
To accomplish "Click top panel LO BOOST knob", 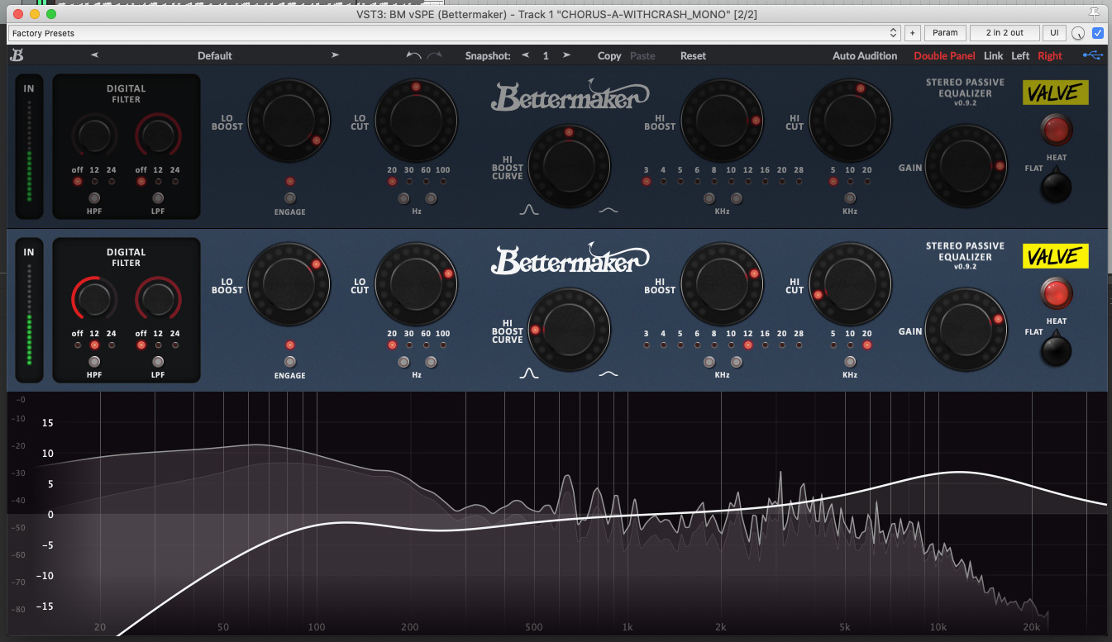I will 289,121.
